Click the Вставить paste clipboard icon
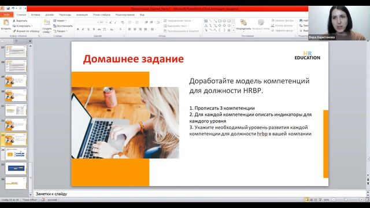This screenshot has height=208, width=370. [x=6, y=23]
